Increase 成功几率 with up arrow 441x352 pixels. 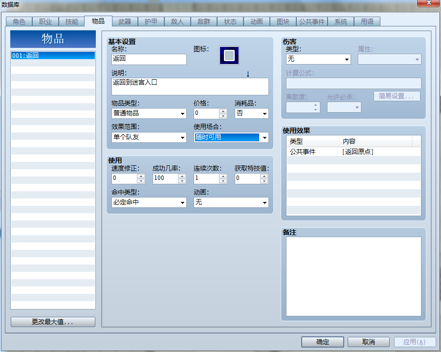[x=182, y=176]
